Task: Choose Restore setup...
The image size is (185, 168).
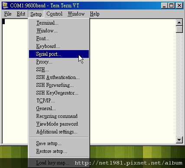Action: tap(59, 151)
